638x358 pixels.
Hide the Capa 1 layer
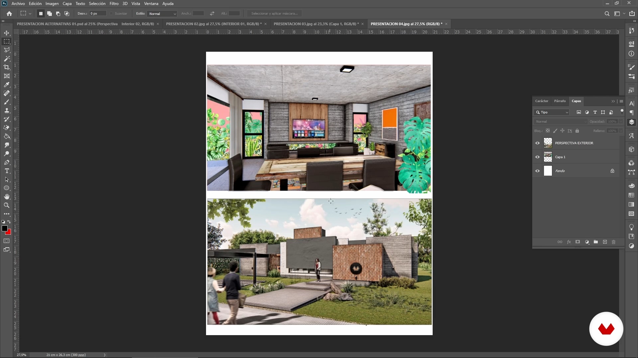(x=537, y=157)
